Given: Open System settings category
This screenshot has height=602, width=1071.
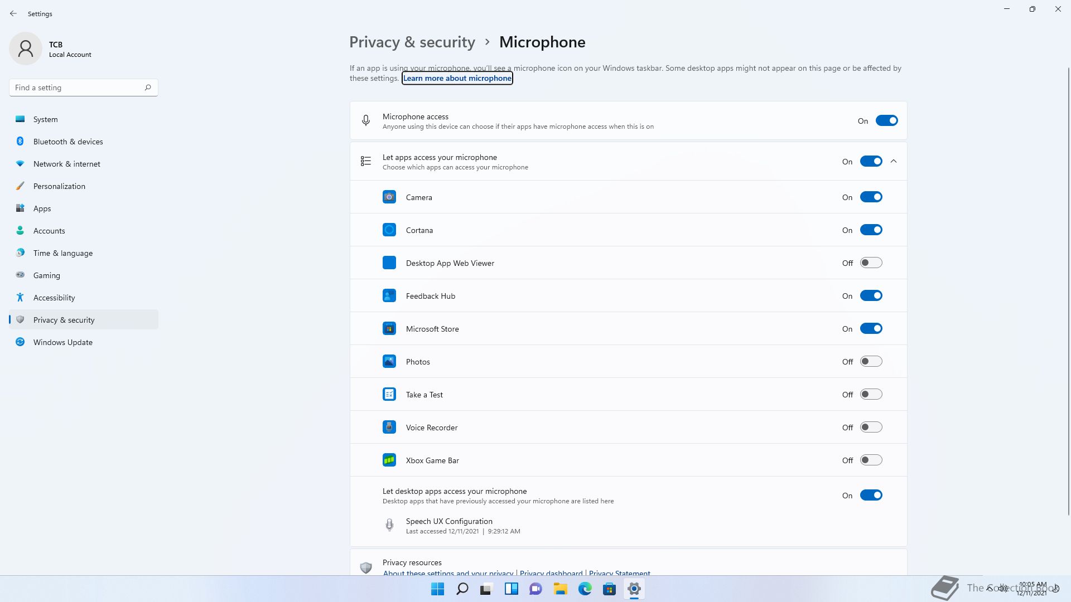Looking at the screenshot, I should pyautogui.click(x=84, y=119).
